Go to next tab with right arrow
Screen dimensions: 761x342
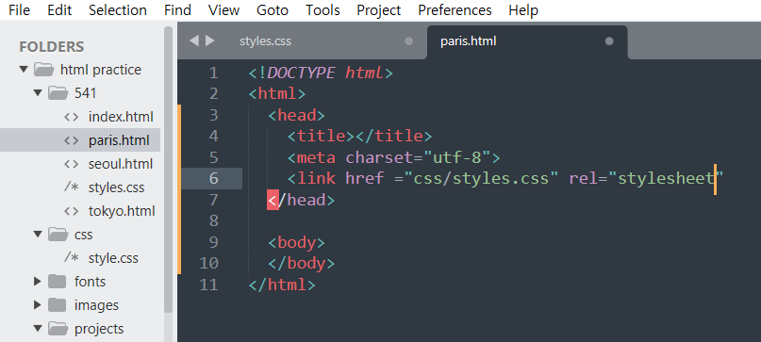click(210, 41)
